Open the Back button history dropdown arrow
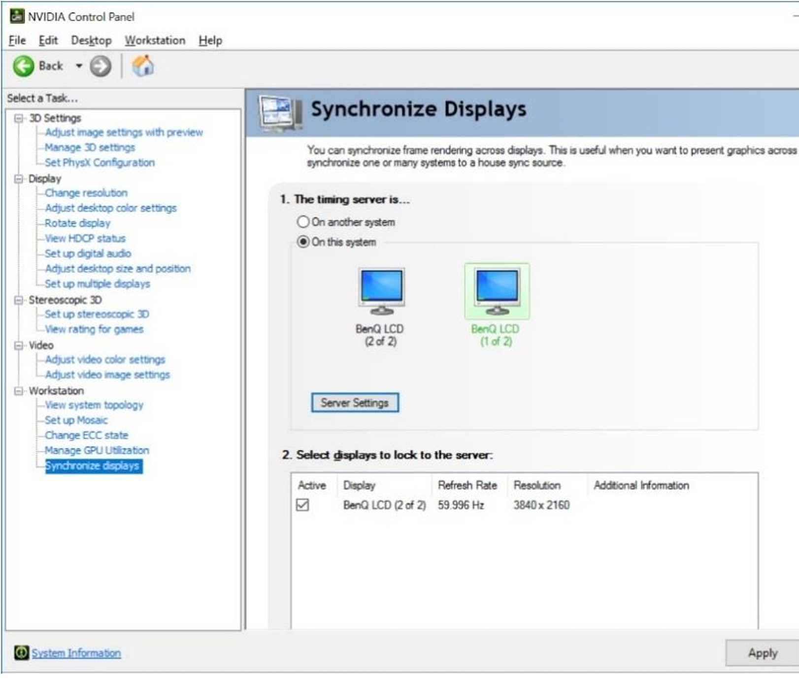This screenshot has width=799, height=693. tap(79, 66)
